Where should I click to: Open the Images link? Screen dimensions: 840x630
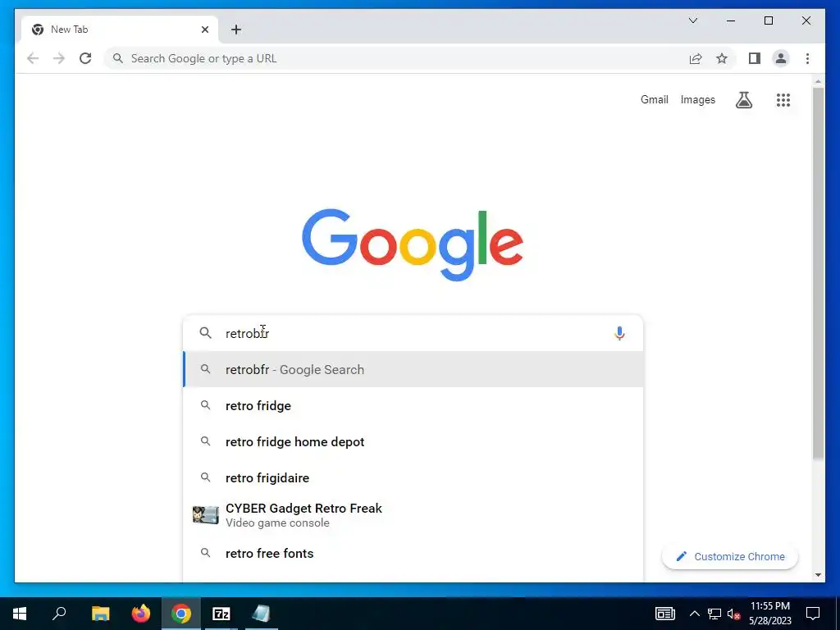point(697,99)
